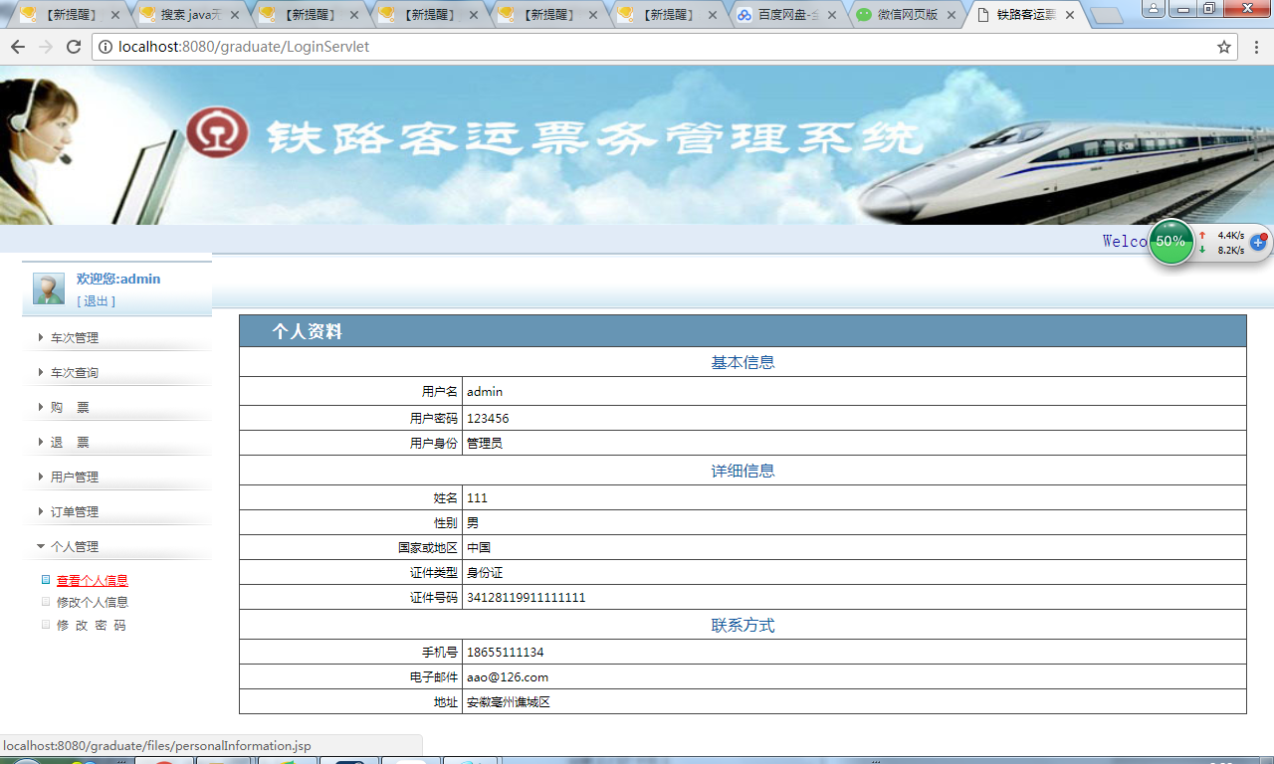The image size is (1274, 764).
Task: Expand the 用户管理 sidebar menu
Action: 75,477
